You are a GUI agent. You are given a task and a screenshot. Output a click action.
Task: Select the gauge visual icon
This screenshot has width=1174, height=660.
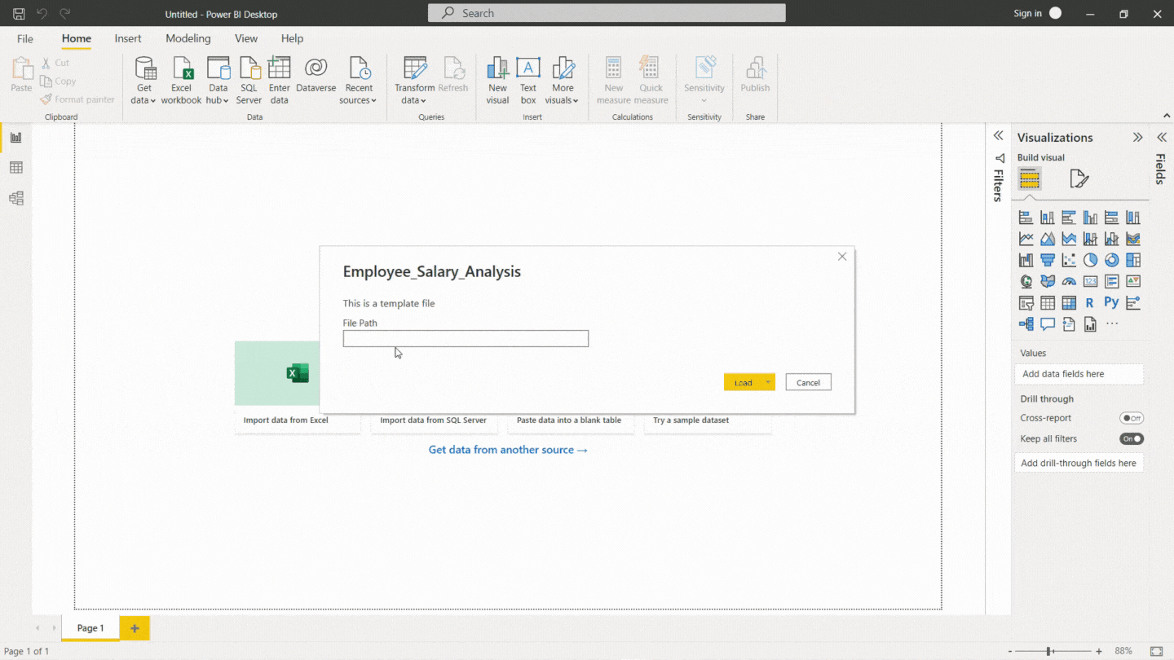click(x=1069, y=281)
